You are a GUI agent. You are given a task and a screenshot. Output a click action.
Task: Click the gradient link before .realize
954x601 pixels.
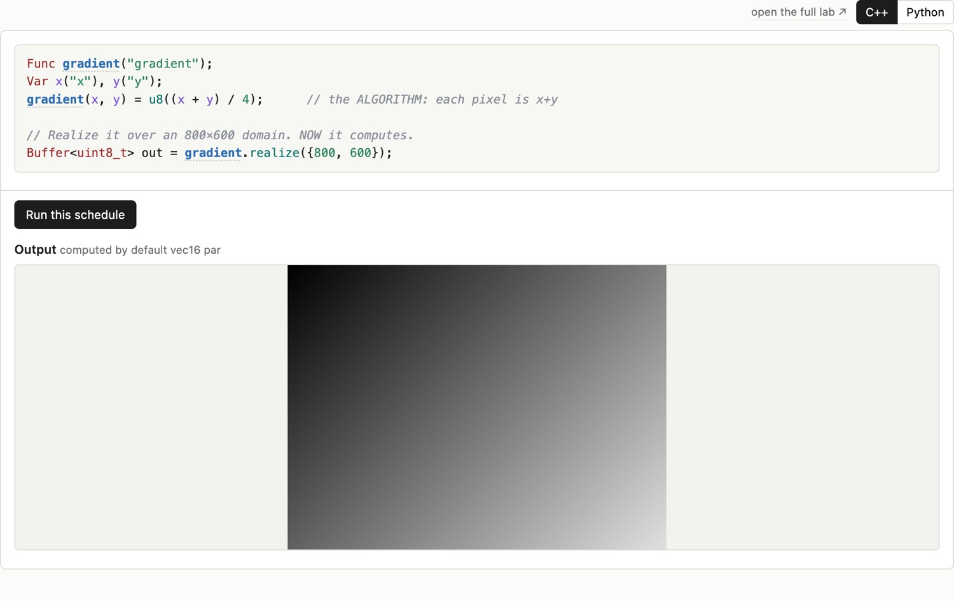[213, 153]
